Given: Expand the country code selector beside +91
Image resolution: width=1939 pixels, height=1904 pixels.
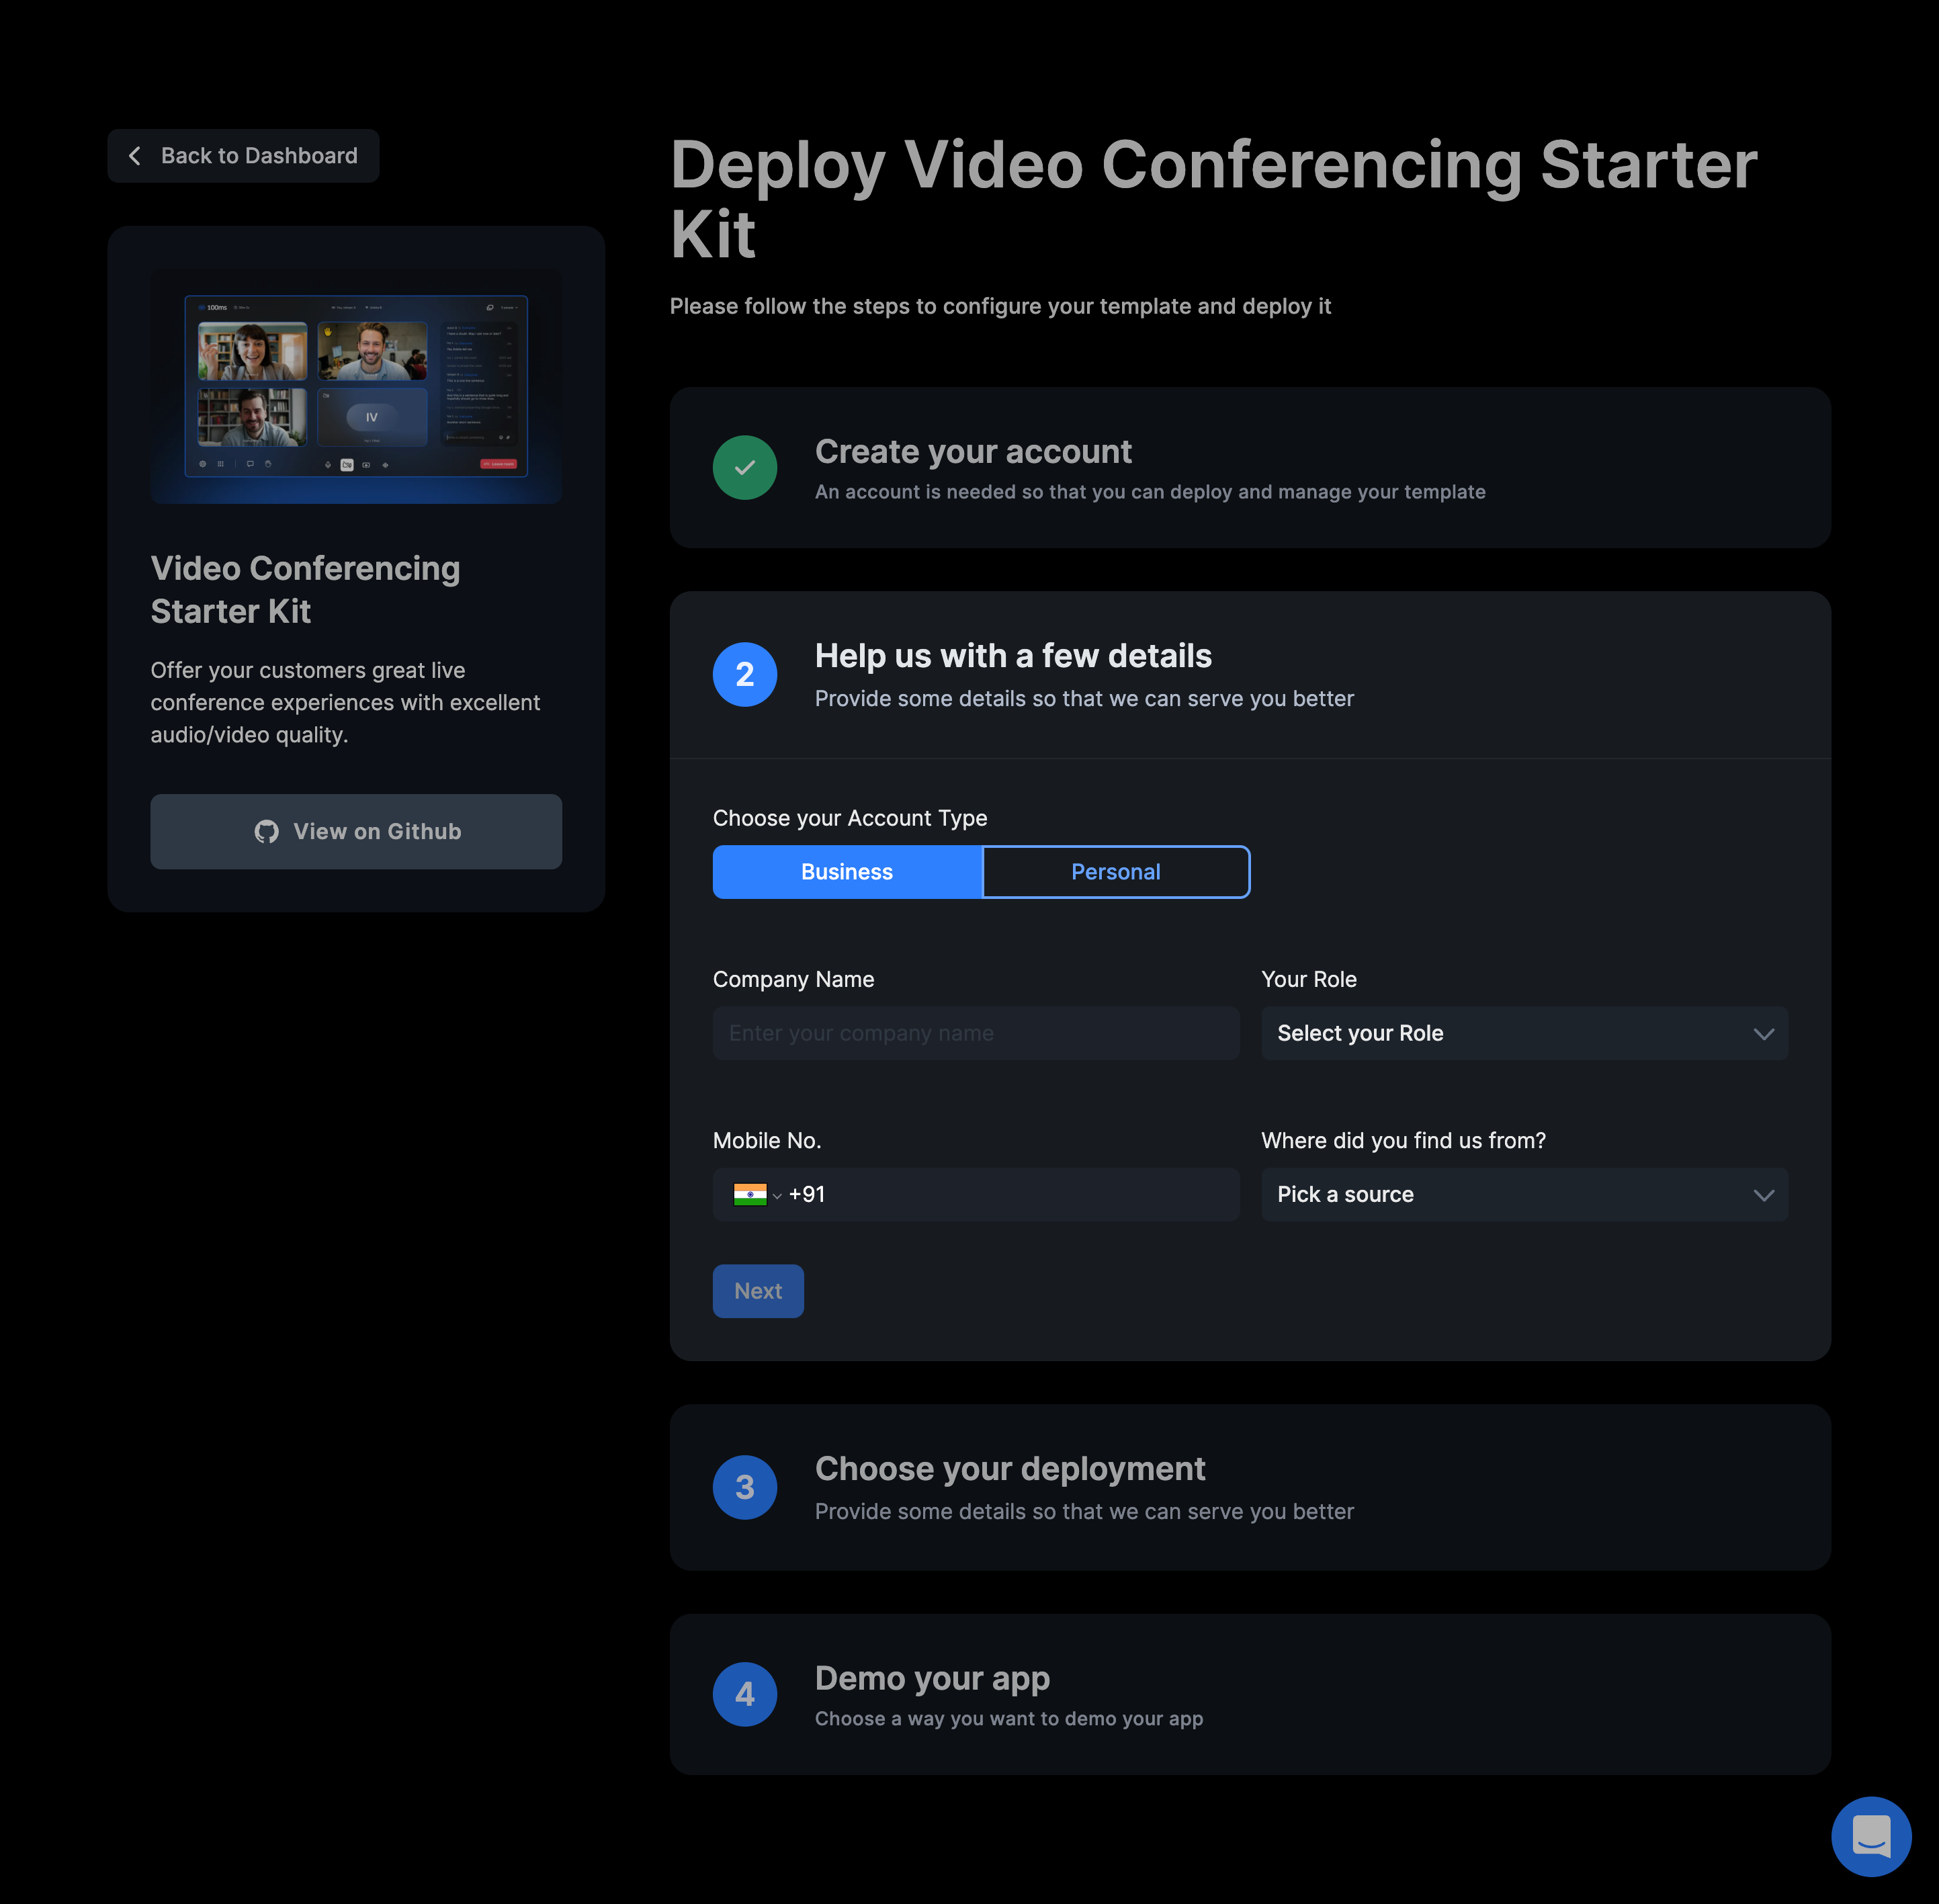Looking at the screenshot, I should (x=777, y=1195).
